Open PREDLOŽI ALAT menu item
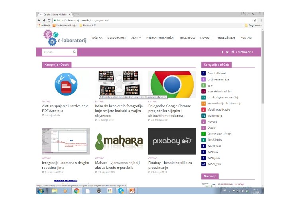The width and height of the screenshot is (287, 215). [226, 38]
